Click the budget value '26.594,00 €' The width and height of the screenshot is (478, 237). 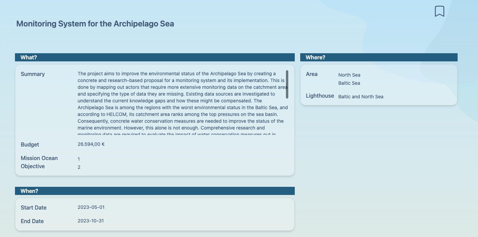[x=91, y=144]
